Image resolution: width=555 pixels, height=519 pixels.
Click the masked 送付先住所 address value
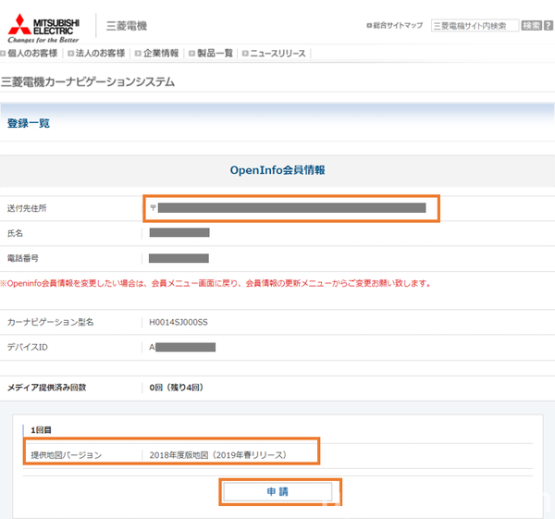tap(291, 208)
